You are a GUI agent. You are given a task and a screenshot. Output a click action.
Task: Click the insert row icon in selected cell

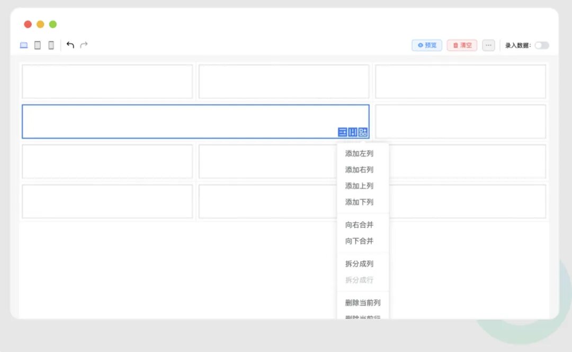coord(342,132)
